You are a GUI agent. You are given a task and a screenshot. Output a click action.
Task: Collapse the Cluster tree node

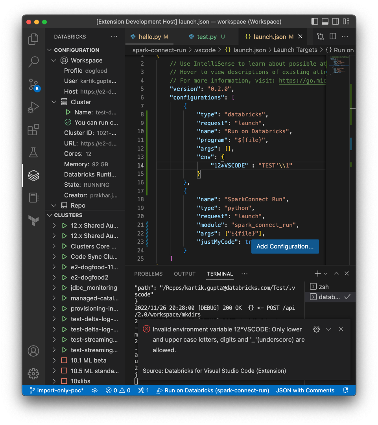coord(54,102)
